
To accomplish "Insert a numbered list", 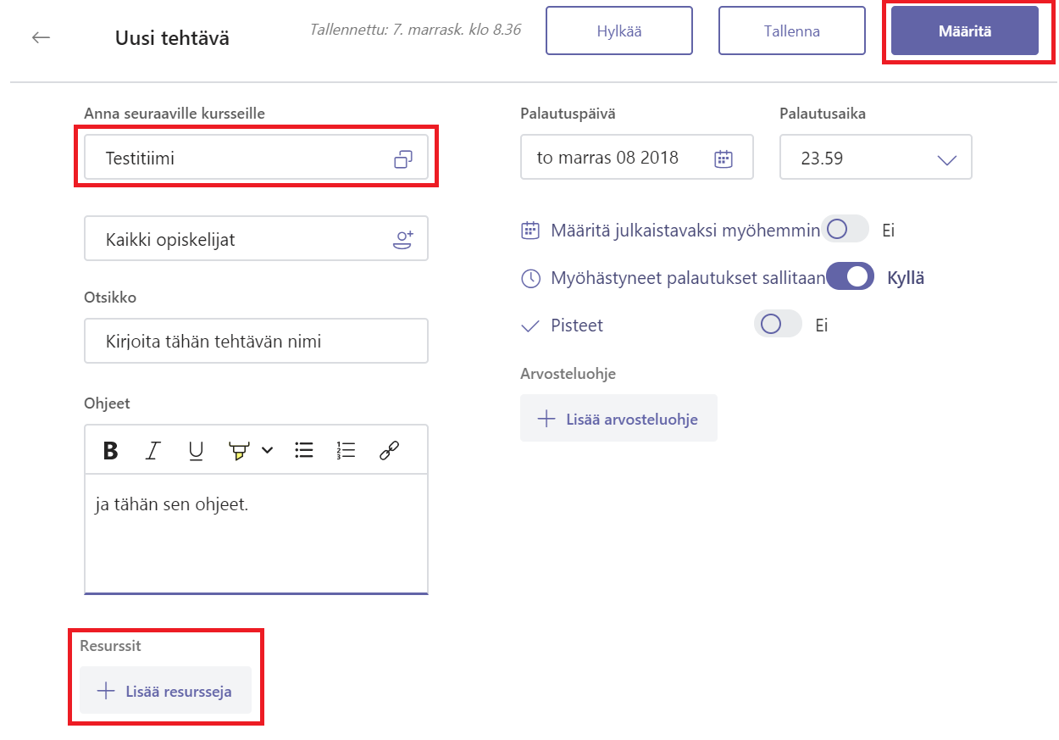I will pyautogui.click(x=346, y=450).
